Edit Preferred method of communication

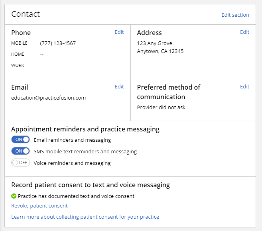[x=244, y=87]
